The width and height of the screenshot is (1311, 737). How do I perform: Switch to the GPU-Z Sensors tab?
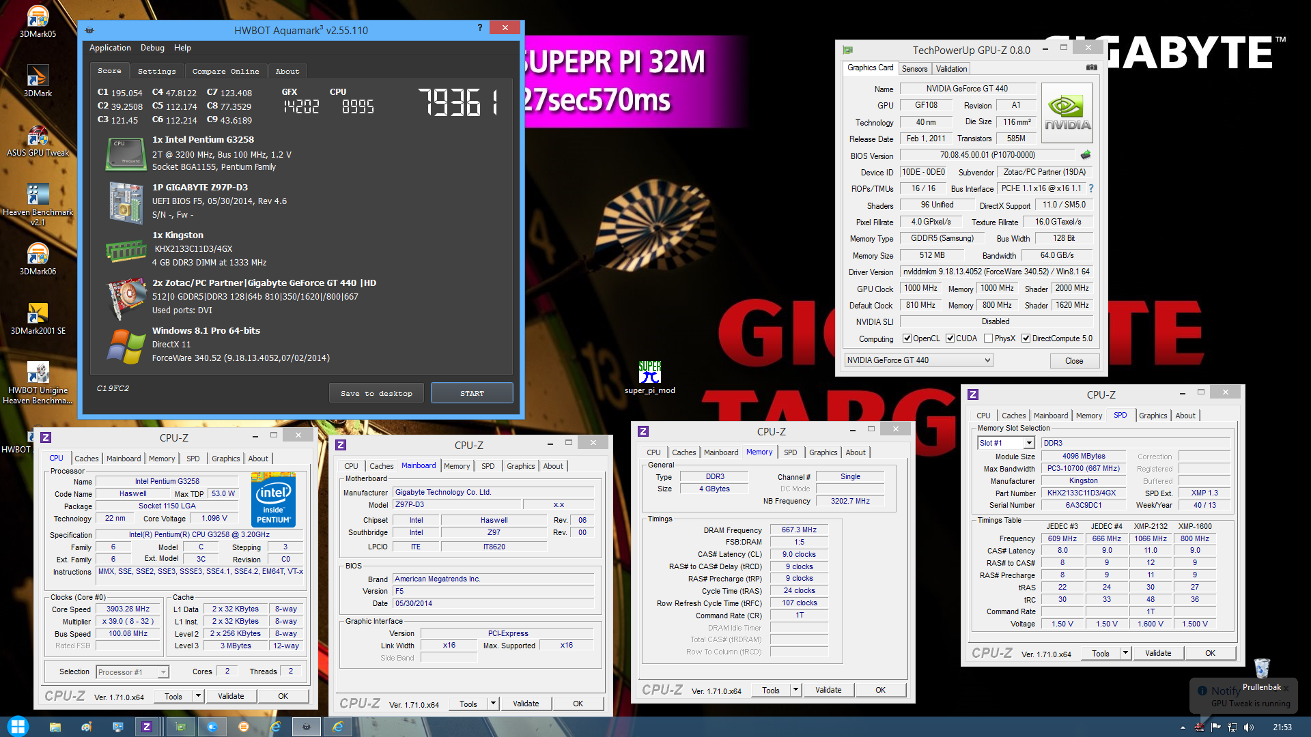coord(914,69)
